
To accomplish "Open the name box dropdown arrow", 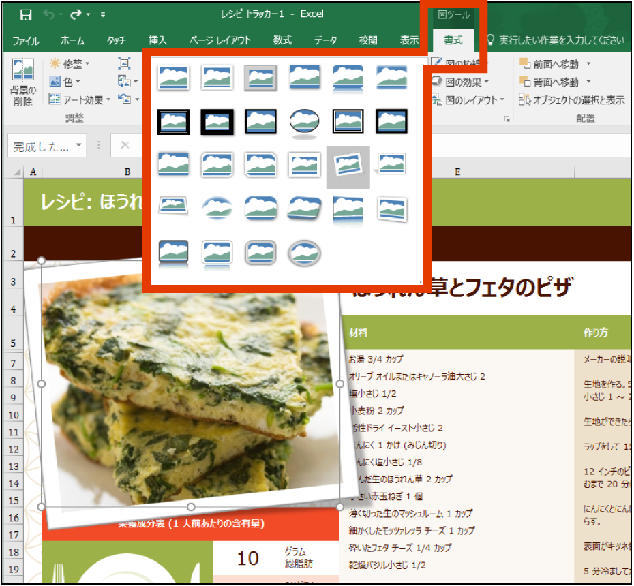I will click(x=79, y=145).
